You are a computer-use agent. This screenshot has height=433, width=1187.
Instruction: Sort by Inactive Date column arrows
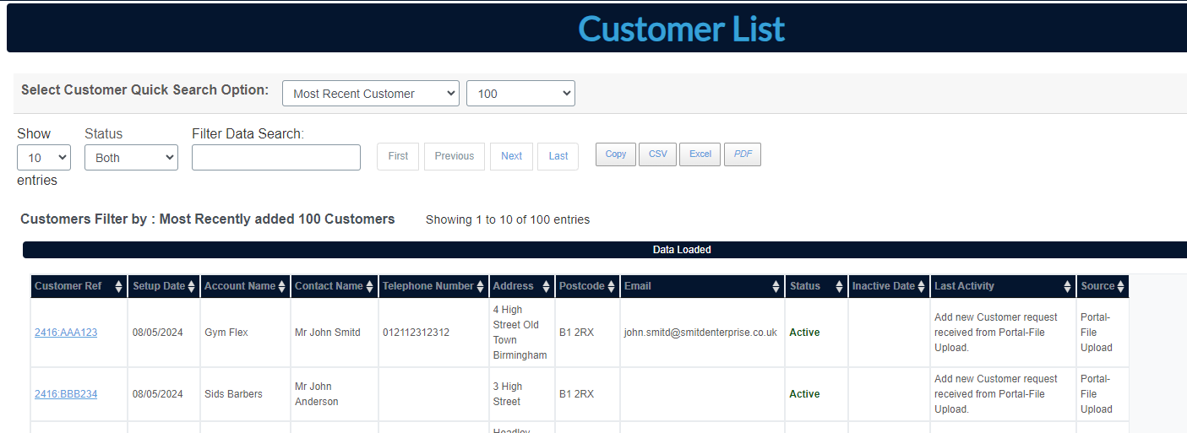(x=922, y=287)
